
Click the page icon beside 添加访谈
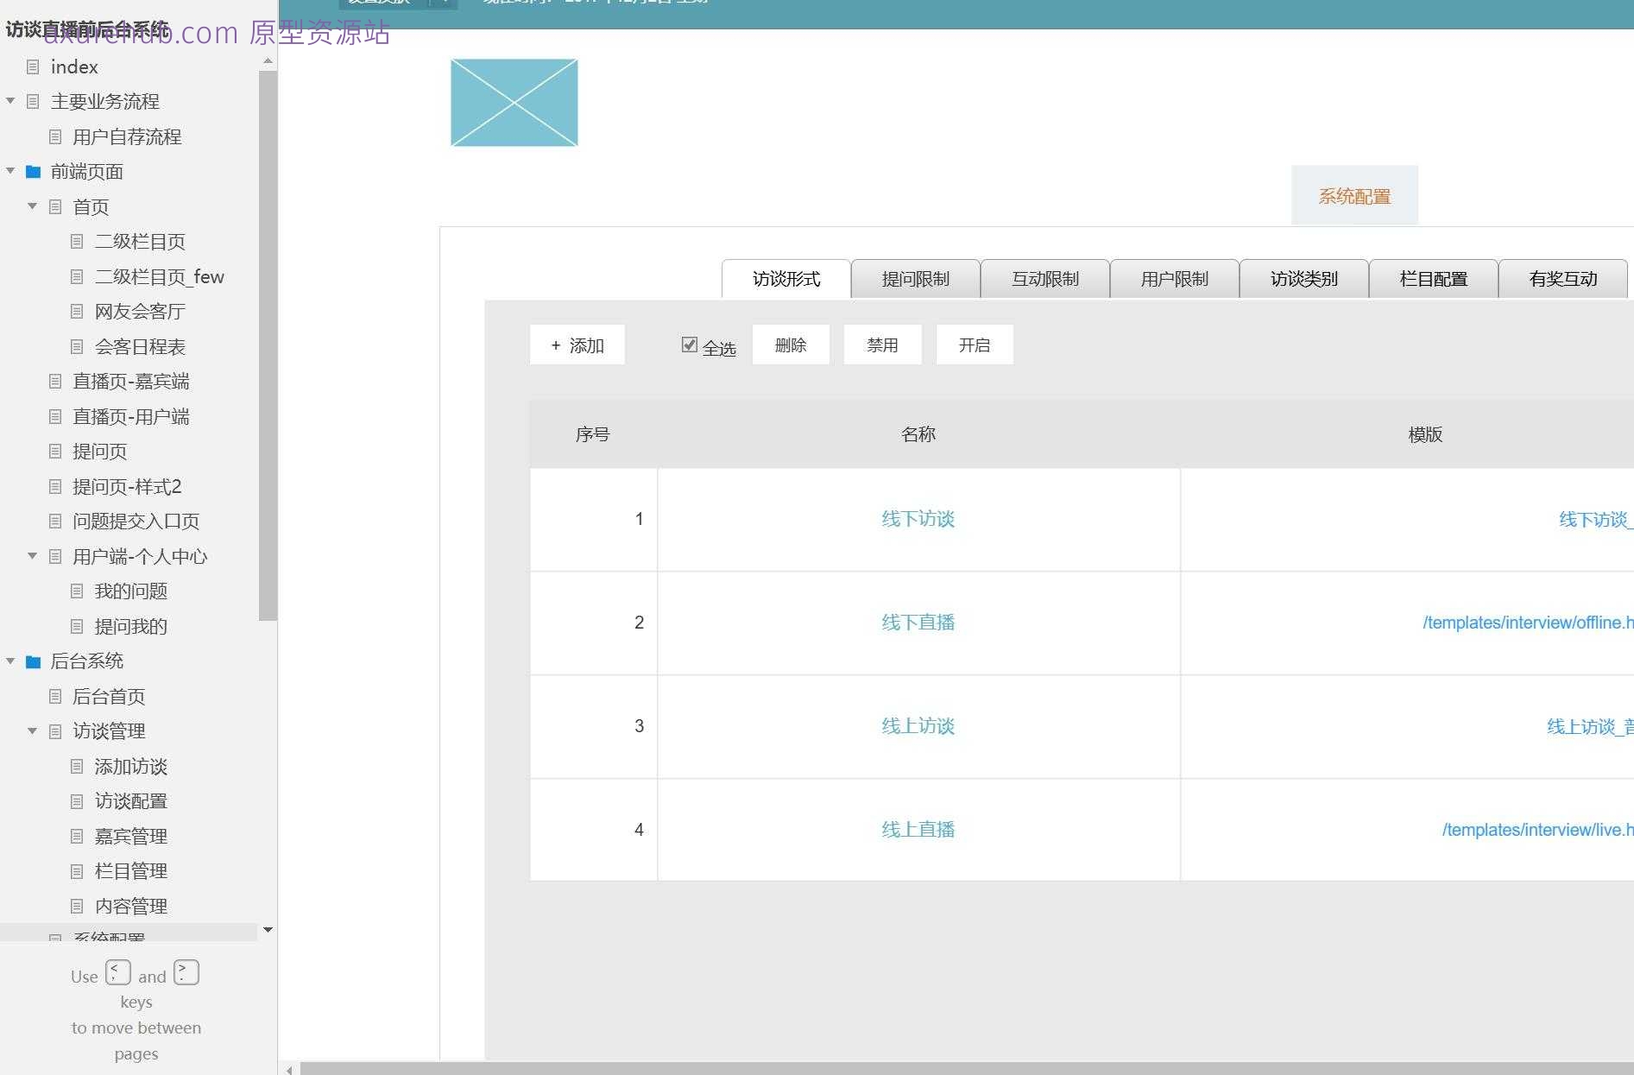click(76, 767)
